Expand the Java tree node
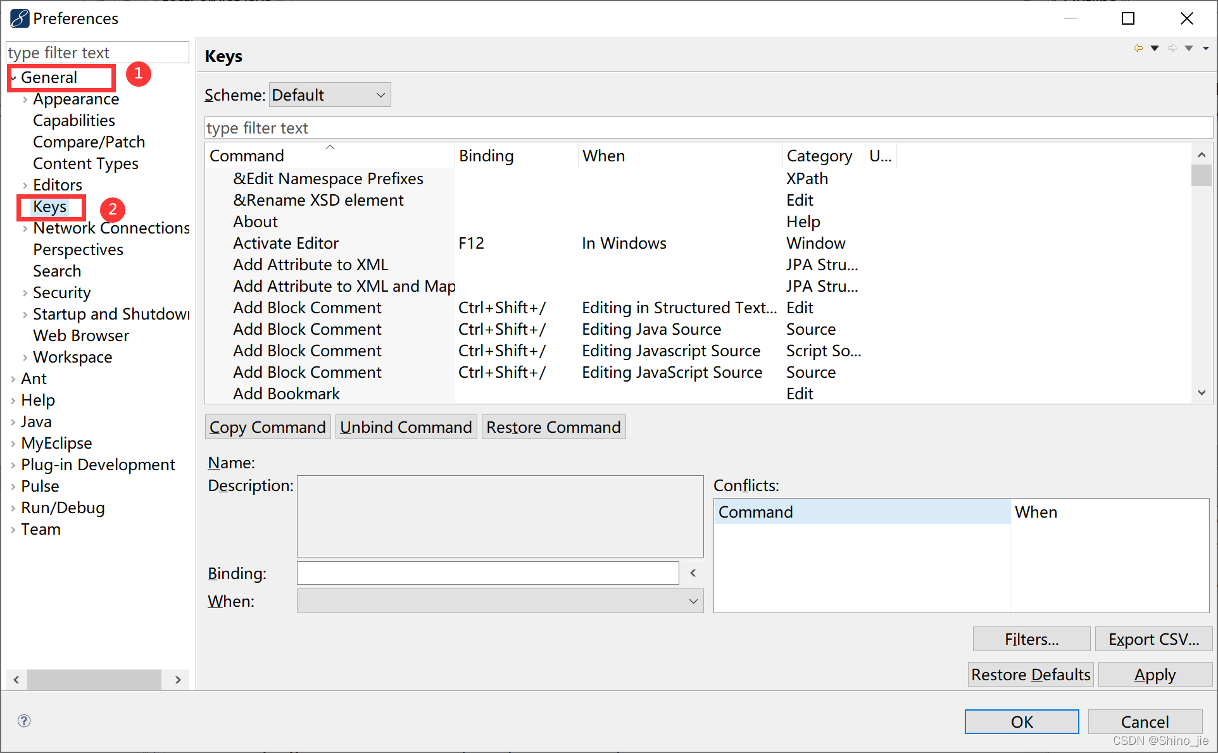Viewport: 1218px width, 753px height. [13, 421]
